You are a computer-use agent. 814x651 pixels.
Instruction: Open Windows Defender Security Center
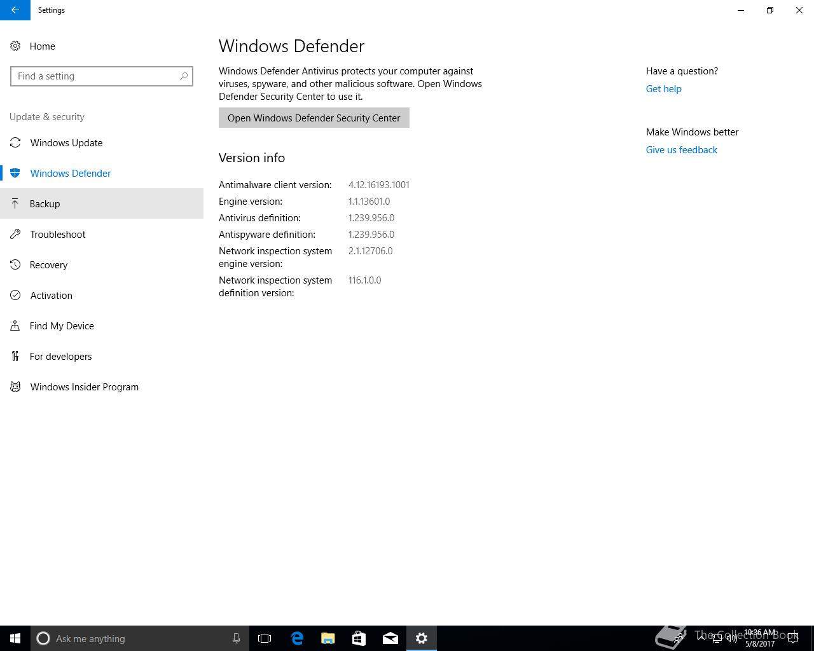314,118
